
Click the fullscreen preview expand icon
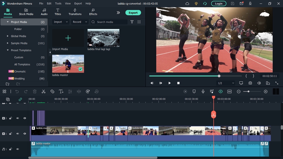(277, 83)
